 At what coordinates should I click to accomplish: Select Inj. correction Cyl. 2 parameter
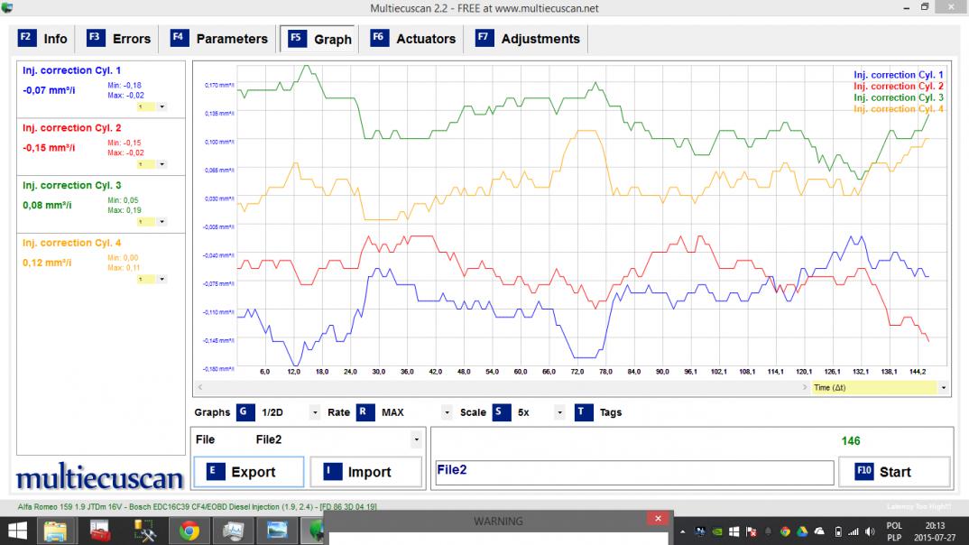[x=71, y=128]
